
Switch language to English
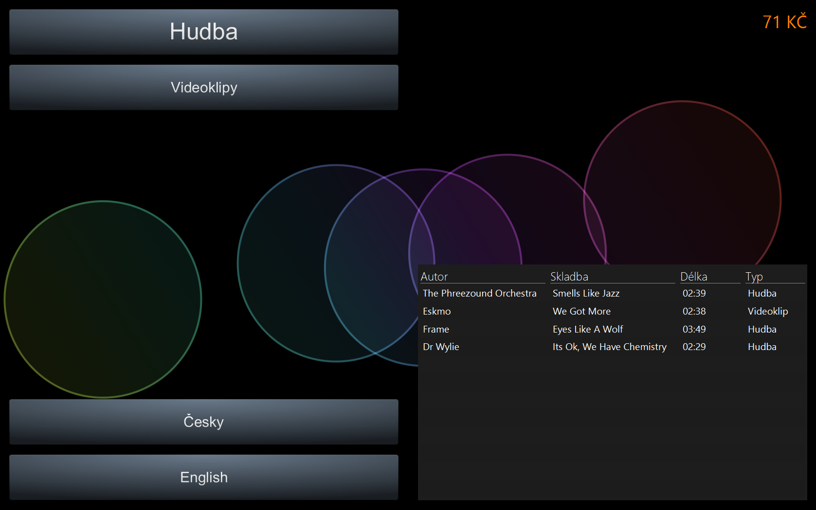203,477
